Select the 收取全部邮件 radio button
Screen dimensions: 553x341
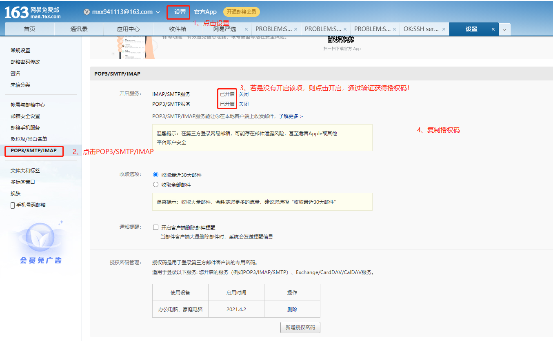(155, 185)
